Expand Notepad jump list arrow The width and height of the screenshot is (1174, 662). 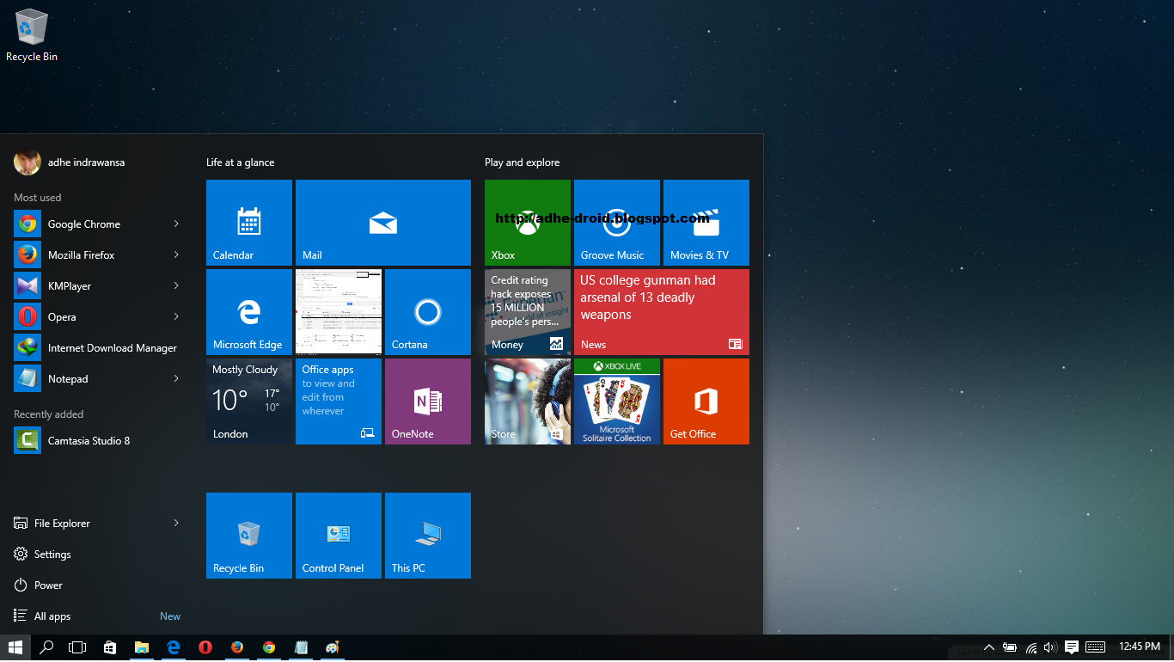click(176, 378)
